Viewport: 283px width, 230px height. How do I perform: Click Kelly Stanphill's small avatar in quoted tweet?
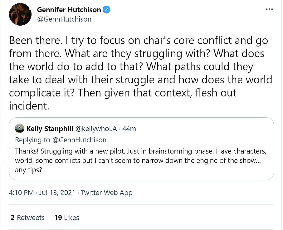(x=20, y=129)
